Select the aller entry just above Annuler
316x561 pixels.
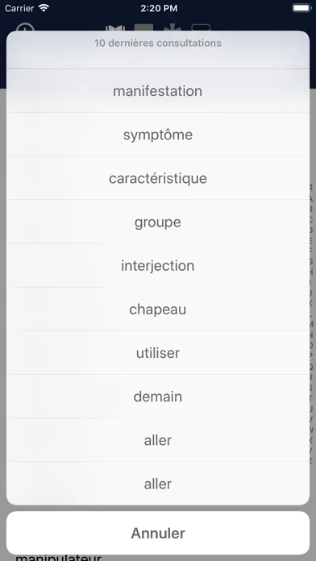pyautogui.click(x=158, y=484)
